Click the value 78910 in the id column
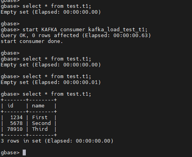The width and height of the screenshot is (192, 157). [15, 129]
